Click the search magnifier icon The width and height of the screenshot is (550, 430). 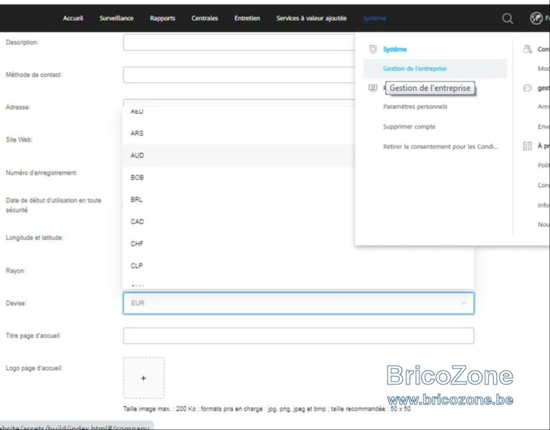[x=507, y=18]
